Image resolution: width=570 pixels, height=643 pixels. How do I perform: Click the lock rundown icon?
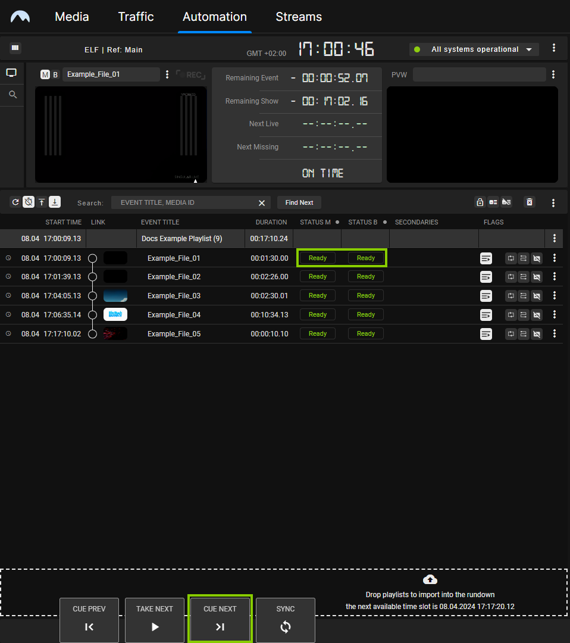[x=480, y=202]
